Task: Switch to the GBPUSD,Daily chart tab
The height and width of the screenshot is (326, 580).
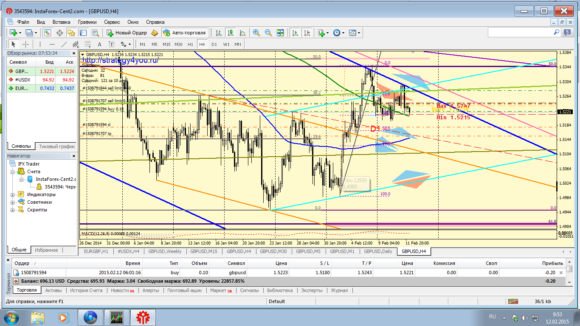Action: coord(377,251)
